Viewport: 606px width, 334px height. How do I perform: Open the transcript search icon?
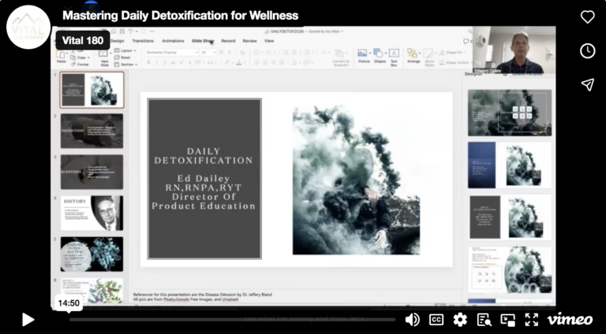[484, 320]
